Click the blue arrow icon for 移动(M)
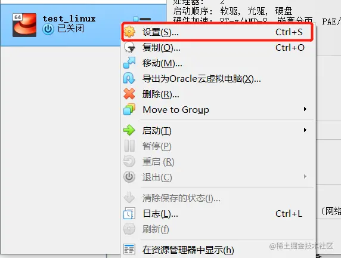This screenshot has width=341, height=258. pyautogui.click(x=129, y=63)
